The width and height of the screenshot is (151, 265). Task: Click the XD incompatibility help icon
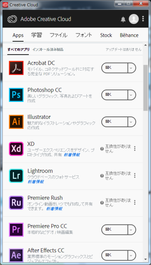pyautogui.click(x=102, y=149)
